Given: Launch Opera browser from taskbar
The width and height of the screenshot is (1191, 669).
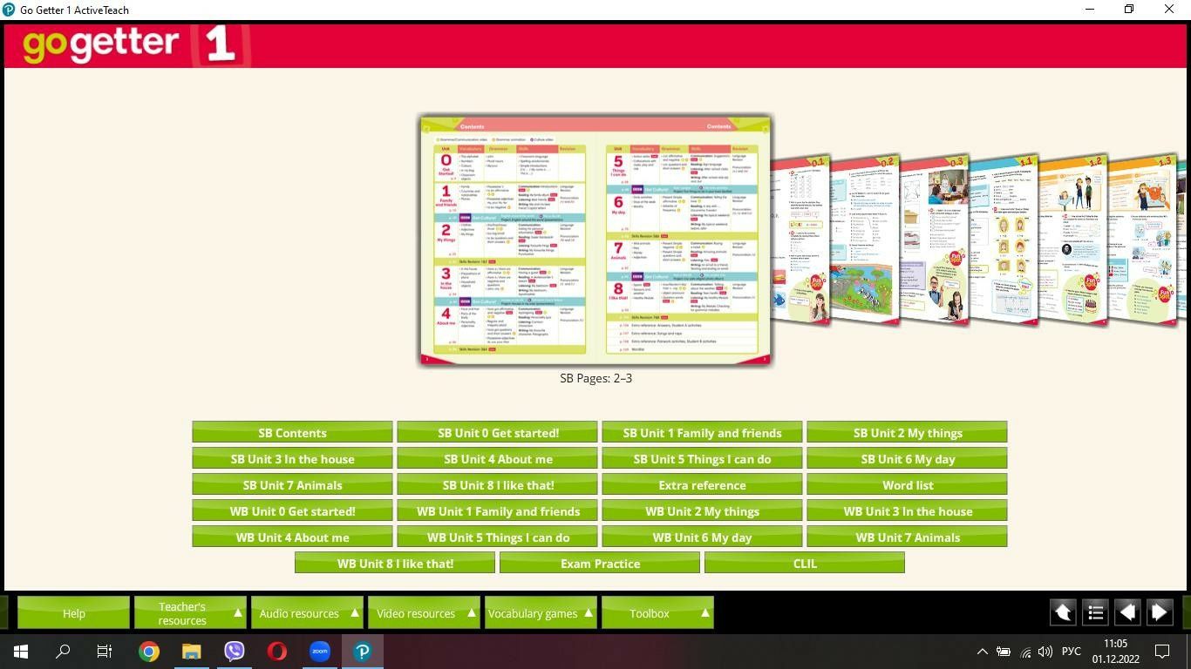Looking at the screenshot, I should pos(276,651).
